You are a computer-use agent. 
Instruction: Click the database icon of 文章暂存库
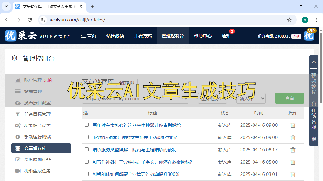pyautogui.click(x=18, y=148)
